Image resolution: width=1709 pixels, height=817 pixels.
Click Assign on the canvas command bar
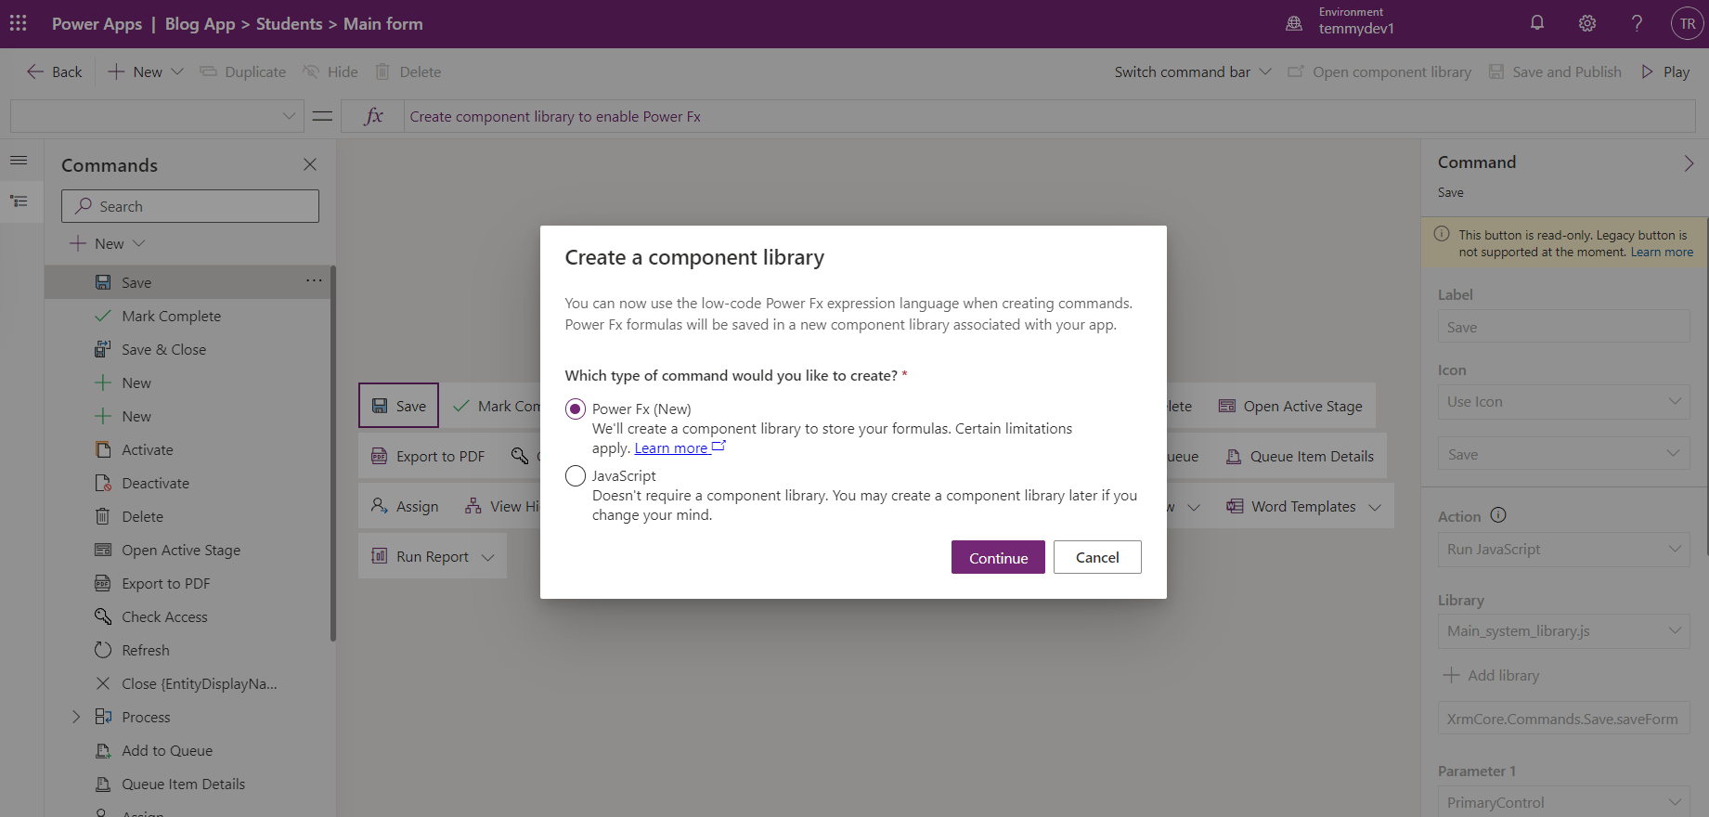[x=405, y=506]
